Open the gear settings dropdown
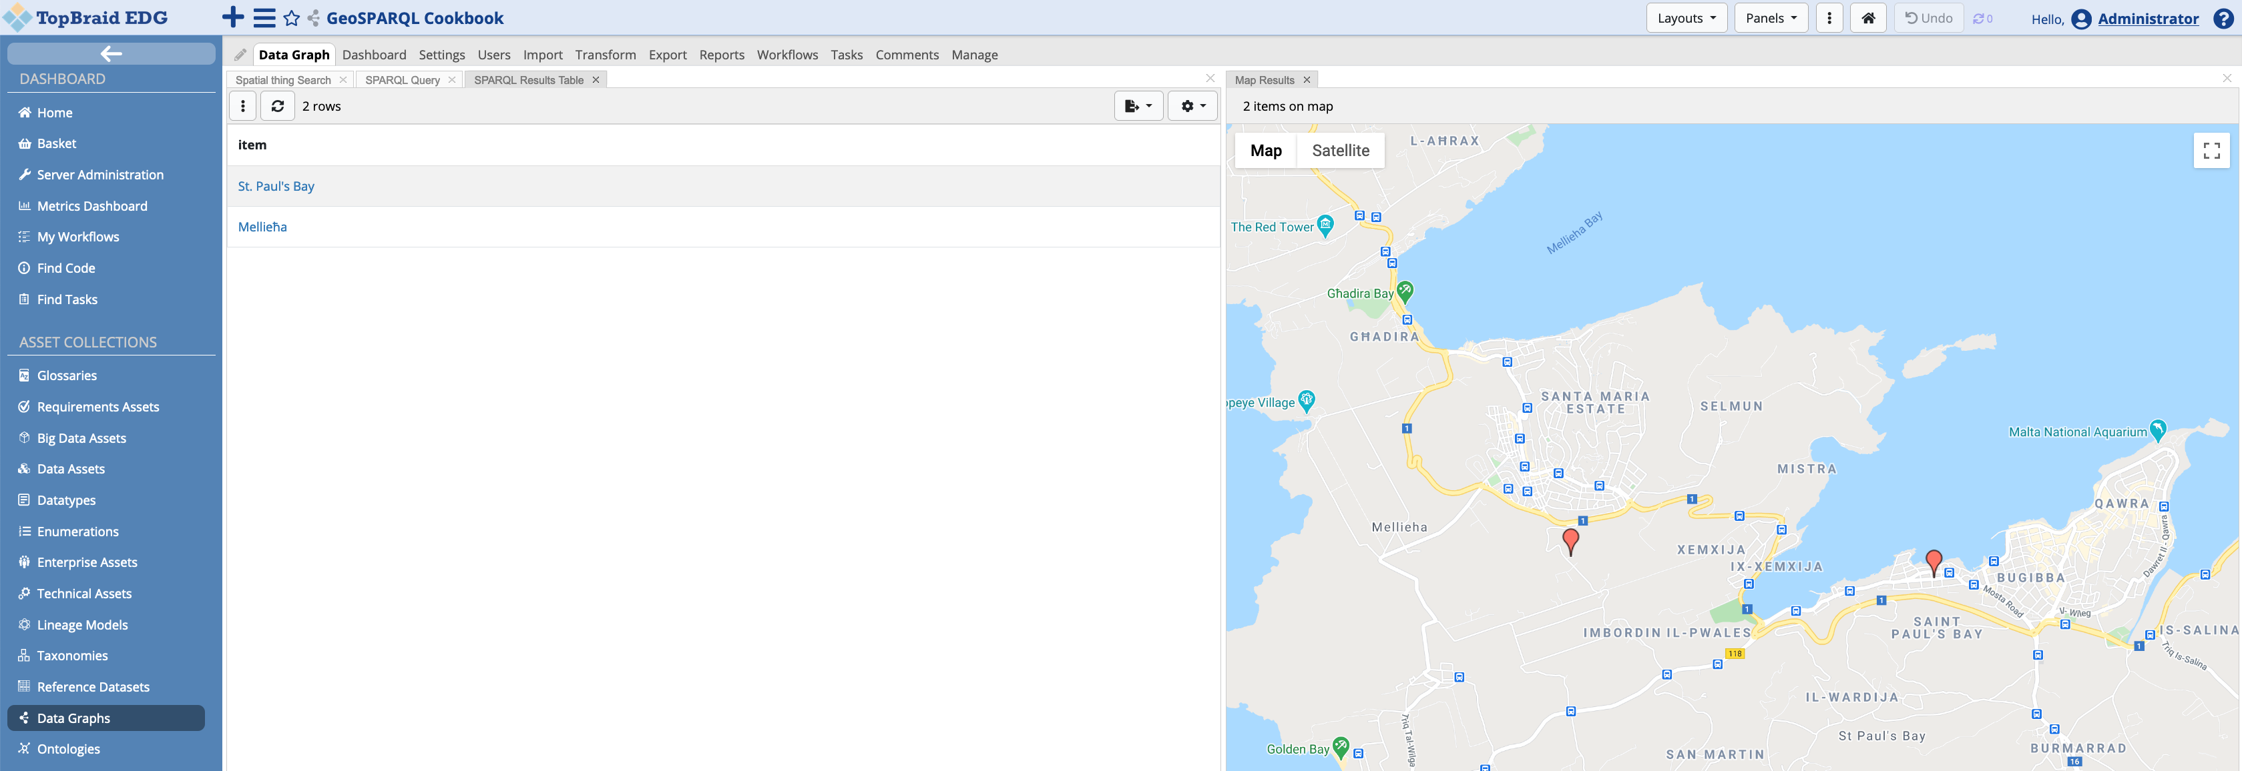2242x771 pixels. point(1192,106)
